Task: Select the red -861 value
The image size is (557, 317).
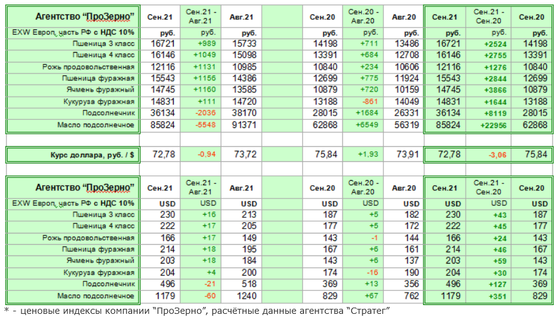Action: coord(371,102)
